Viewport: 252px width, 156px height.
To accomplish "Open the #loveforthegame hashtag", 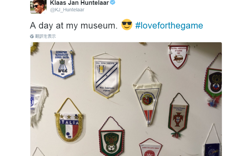I will pyautogui.click(x=169, y=25).
